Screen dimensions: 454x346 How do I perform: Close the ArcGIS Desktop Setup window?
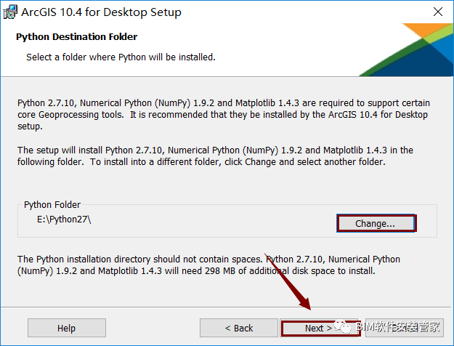[438, 12]
